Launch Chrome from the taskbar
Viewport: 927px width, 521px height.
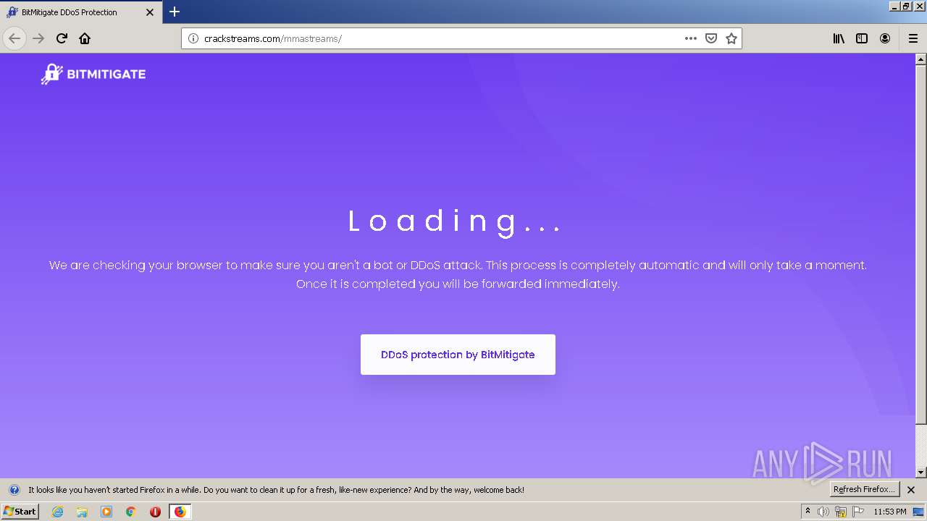131,512
